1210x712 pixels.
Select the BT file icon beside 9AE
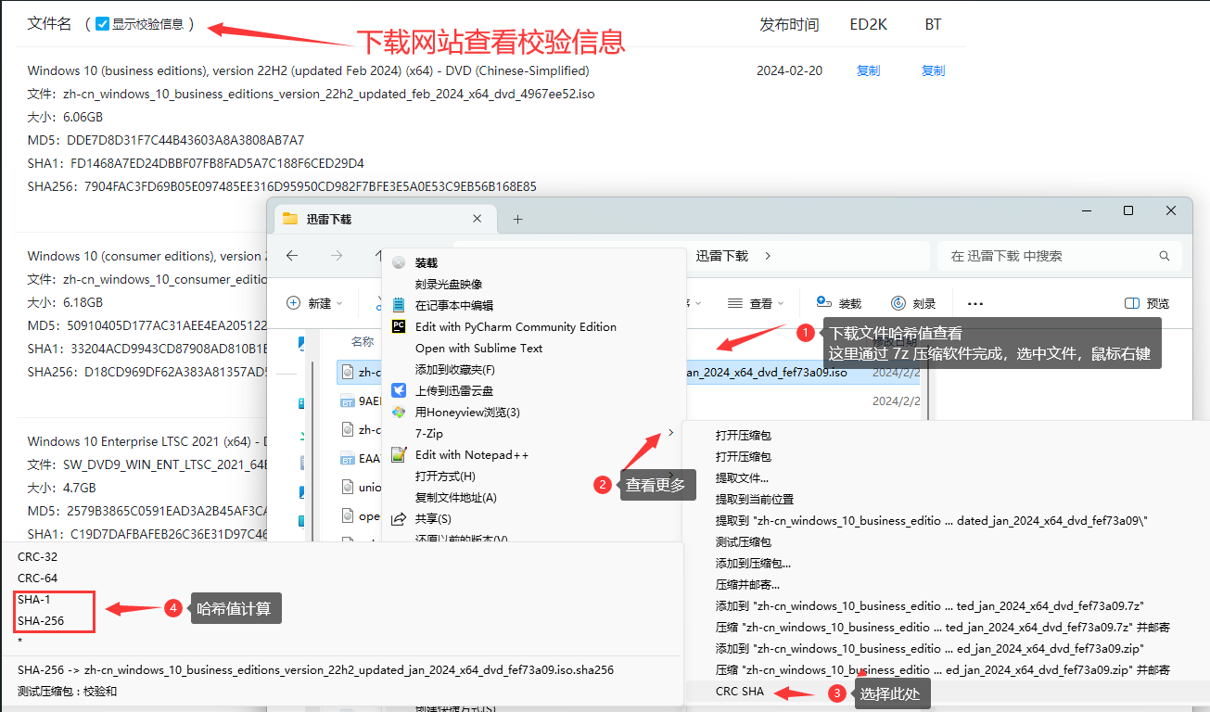pyautogui.click(x=348, y=401)
